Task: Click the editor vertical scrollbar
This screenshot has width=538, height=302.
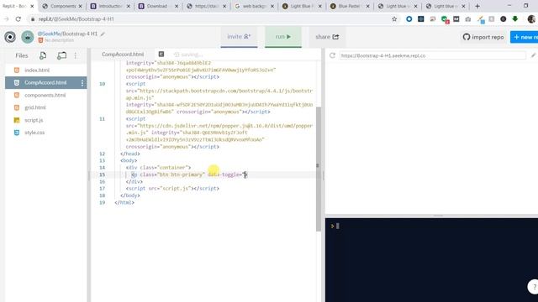Action: point(319,169)
